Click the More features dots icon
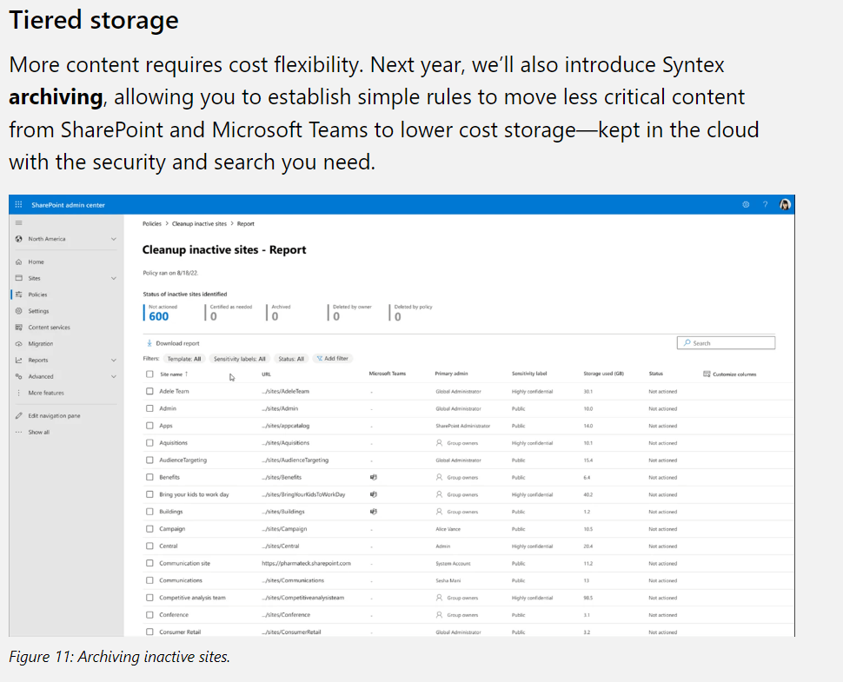The width and height of the screenshot is (843, 682). [x=19, y=393]
